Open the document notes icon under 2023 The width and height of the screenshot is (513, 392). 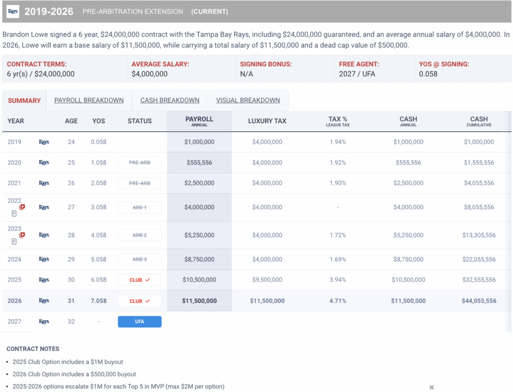click(x=14, y=242)
